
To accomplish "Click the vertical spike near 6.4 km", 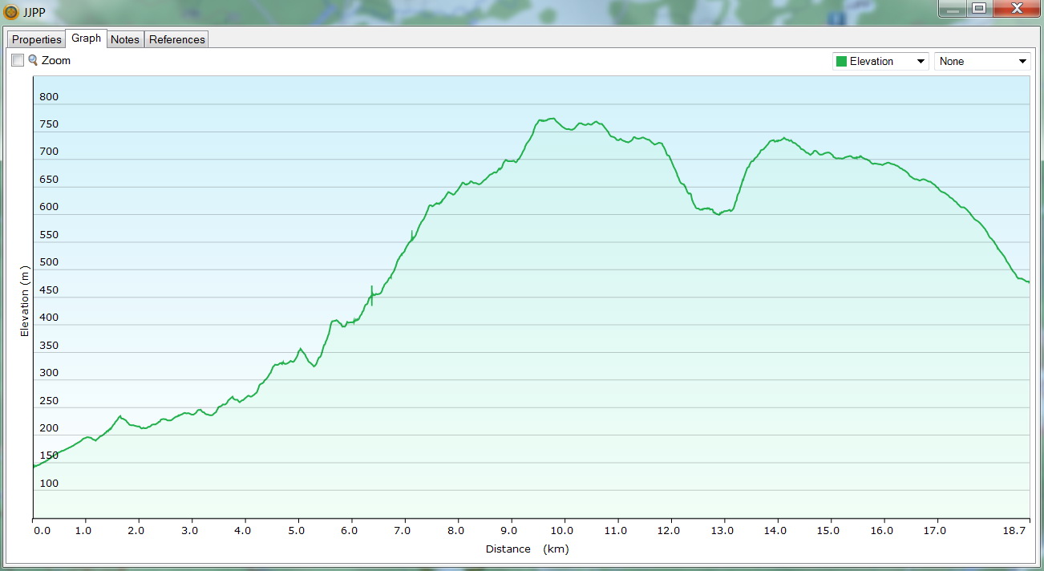I will pos(371,294).
